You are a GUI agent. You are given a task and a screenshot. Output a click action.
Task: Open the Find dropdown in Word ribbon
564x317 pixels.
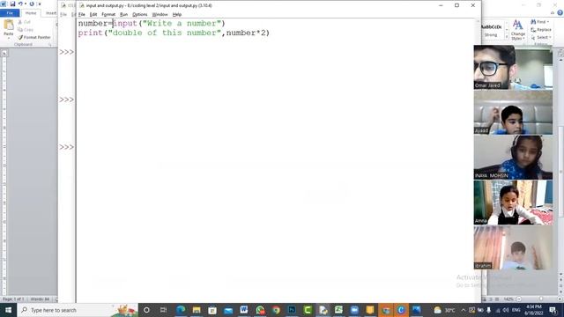click(x=540, y=22)
